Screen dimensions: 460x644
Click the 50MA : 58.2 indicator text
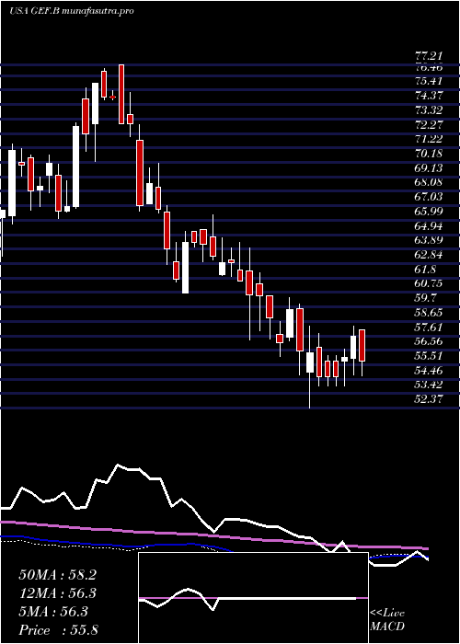pyautogui.click(x=57, y=575)
